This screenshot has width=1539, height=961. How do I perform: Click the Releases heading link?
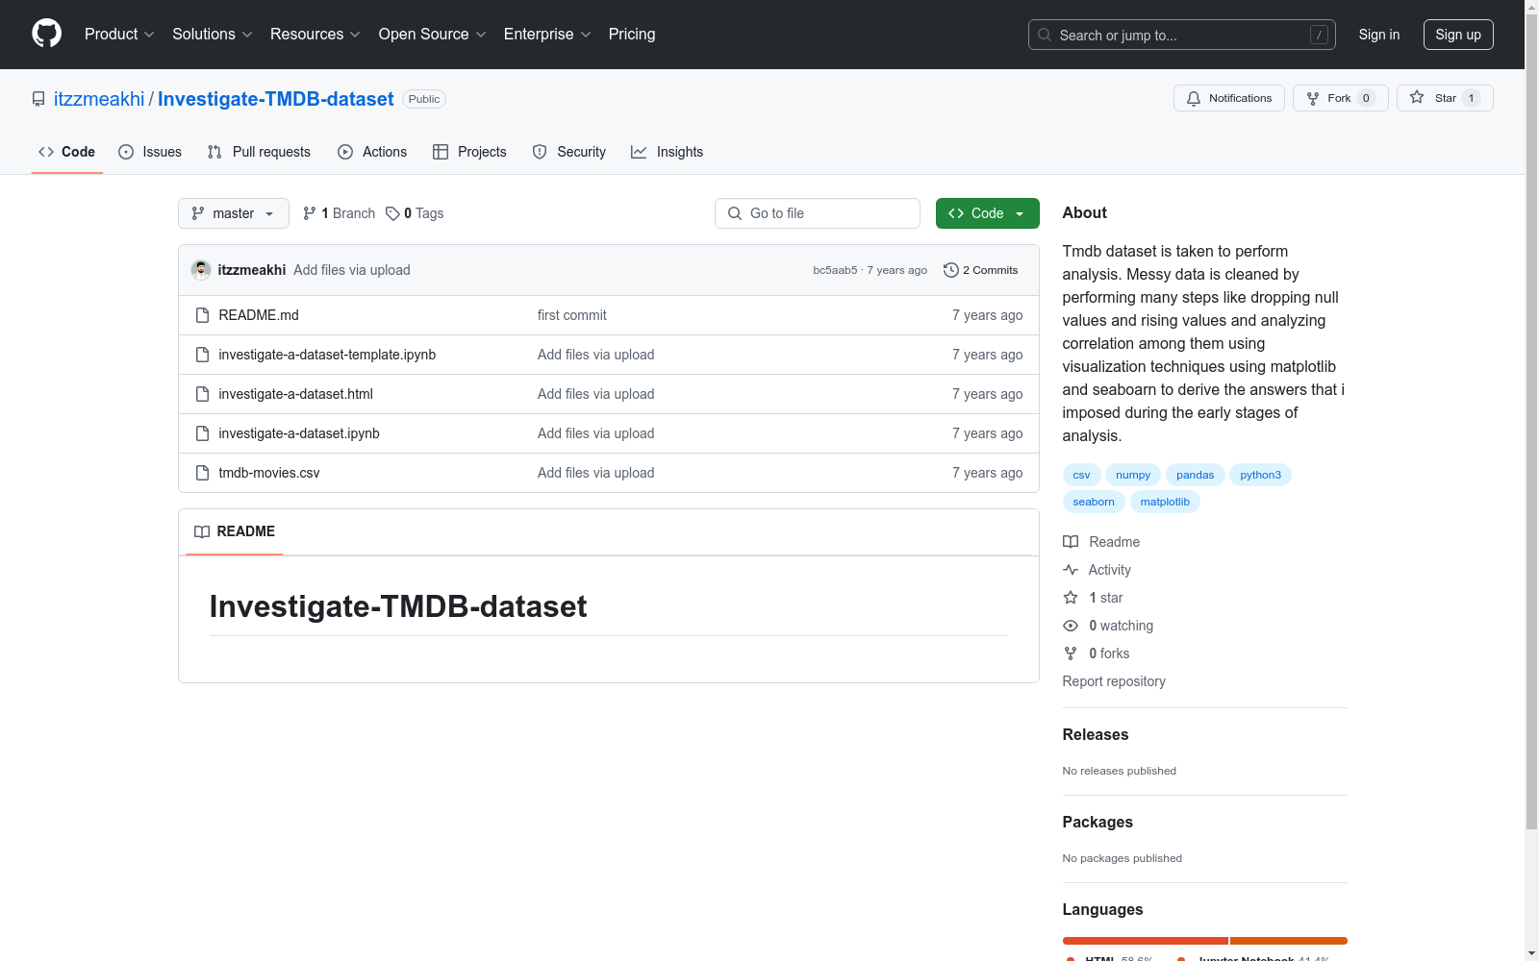pos(1096,734)
